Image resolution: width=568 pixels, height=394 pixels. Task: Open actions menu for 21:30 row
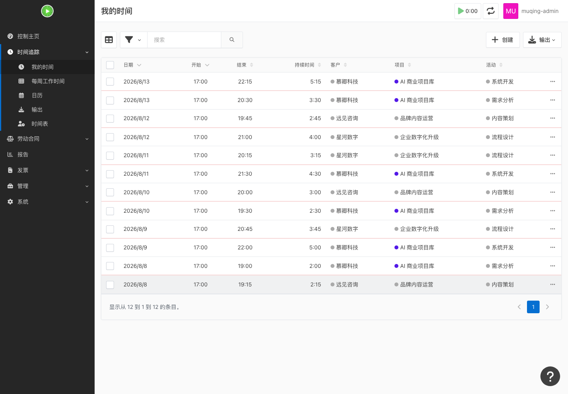553,174
